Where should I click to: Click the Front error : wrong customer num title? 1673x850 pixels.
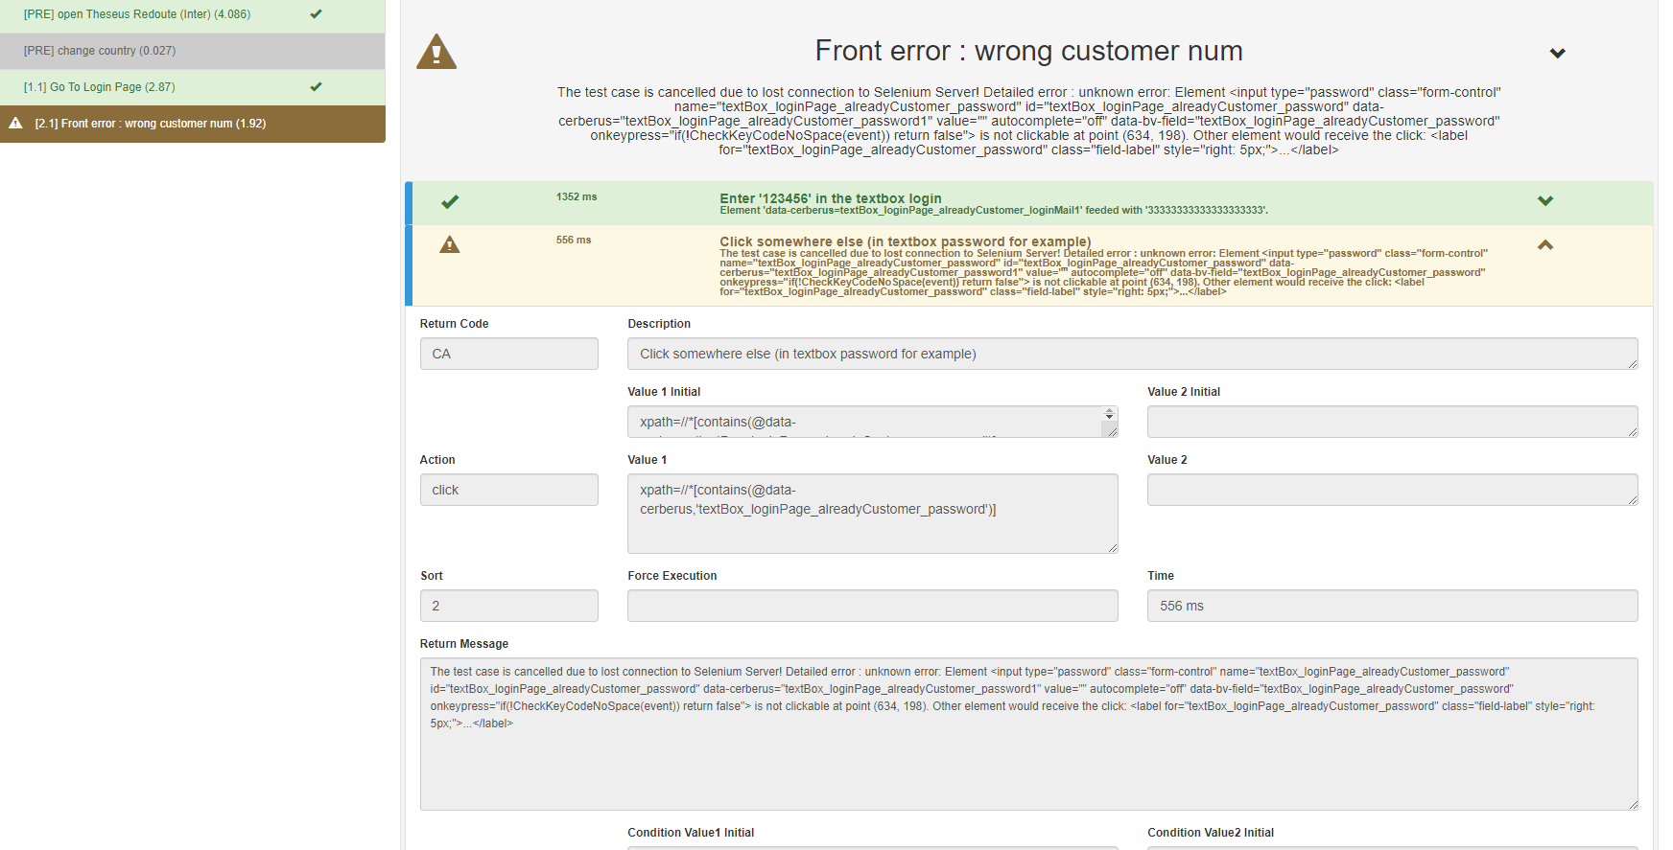point(1029,51)
